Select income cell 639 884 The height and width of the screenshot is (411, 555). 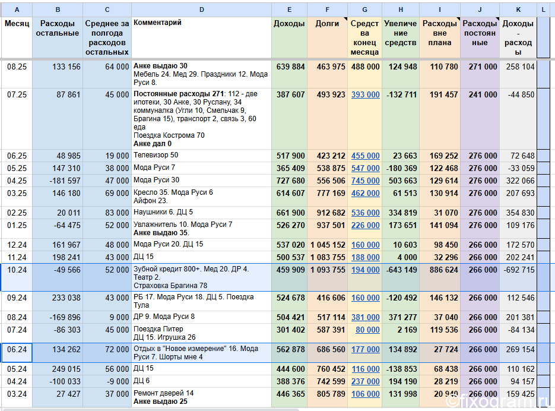[x=289, y=74]
